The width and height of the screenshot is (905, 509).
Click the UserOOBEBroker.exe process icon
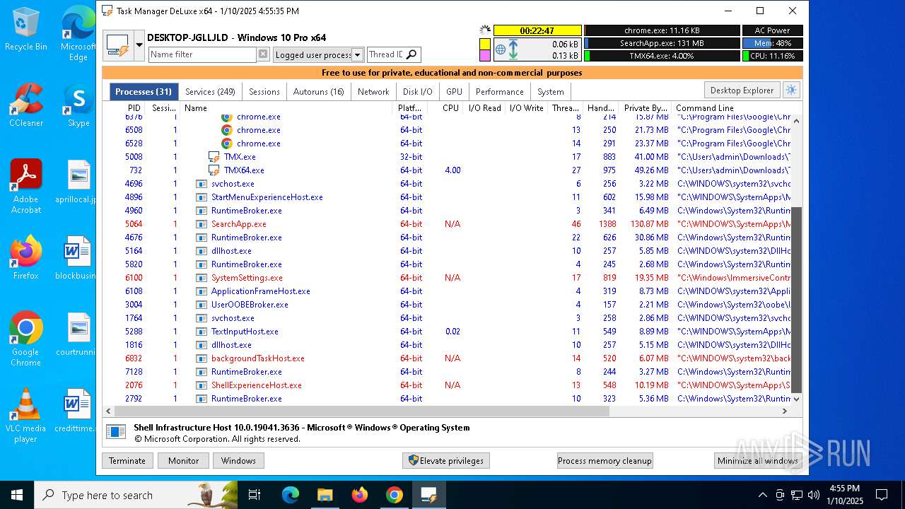[202, 305]
